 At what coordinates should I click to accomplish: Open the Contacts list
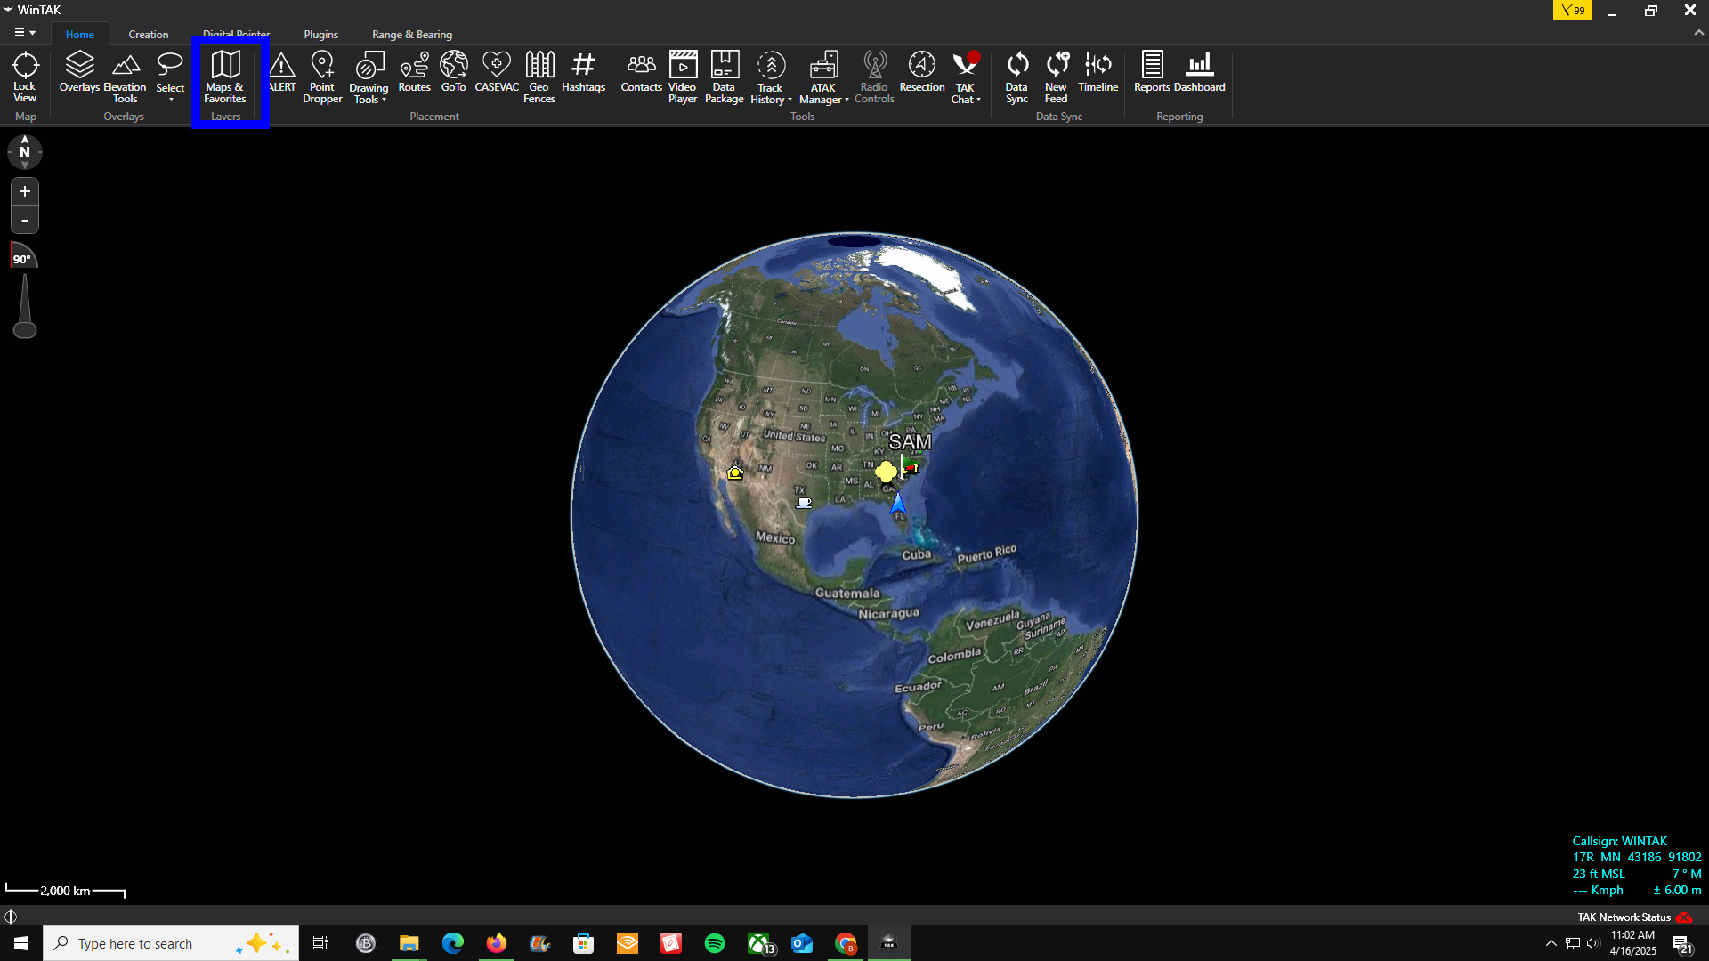(642, 71)
